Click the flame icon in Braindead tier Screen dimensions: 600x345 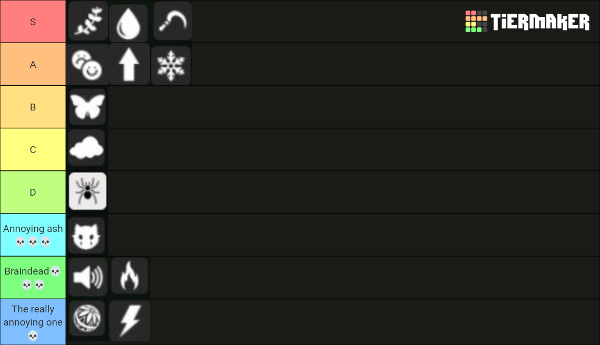click(129, 276)
